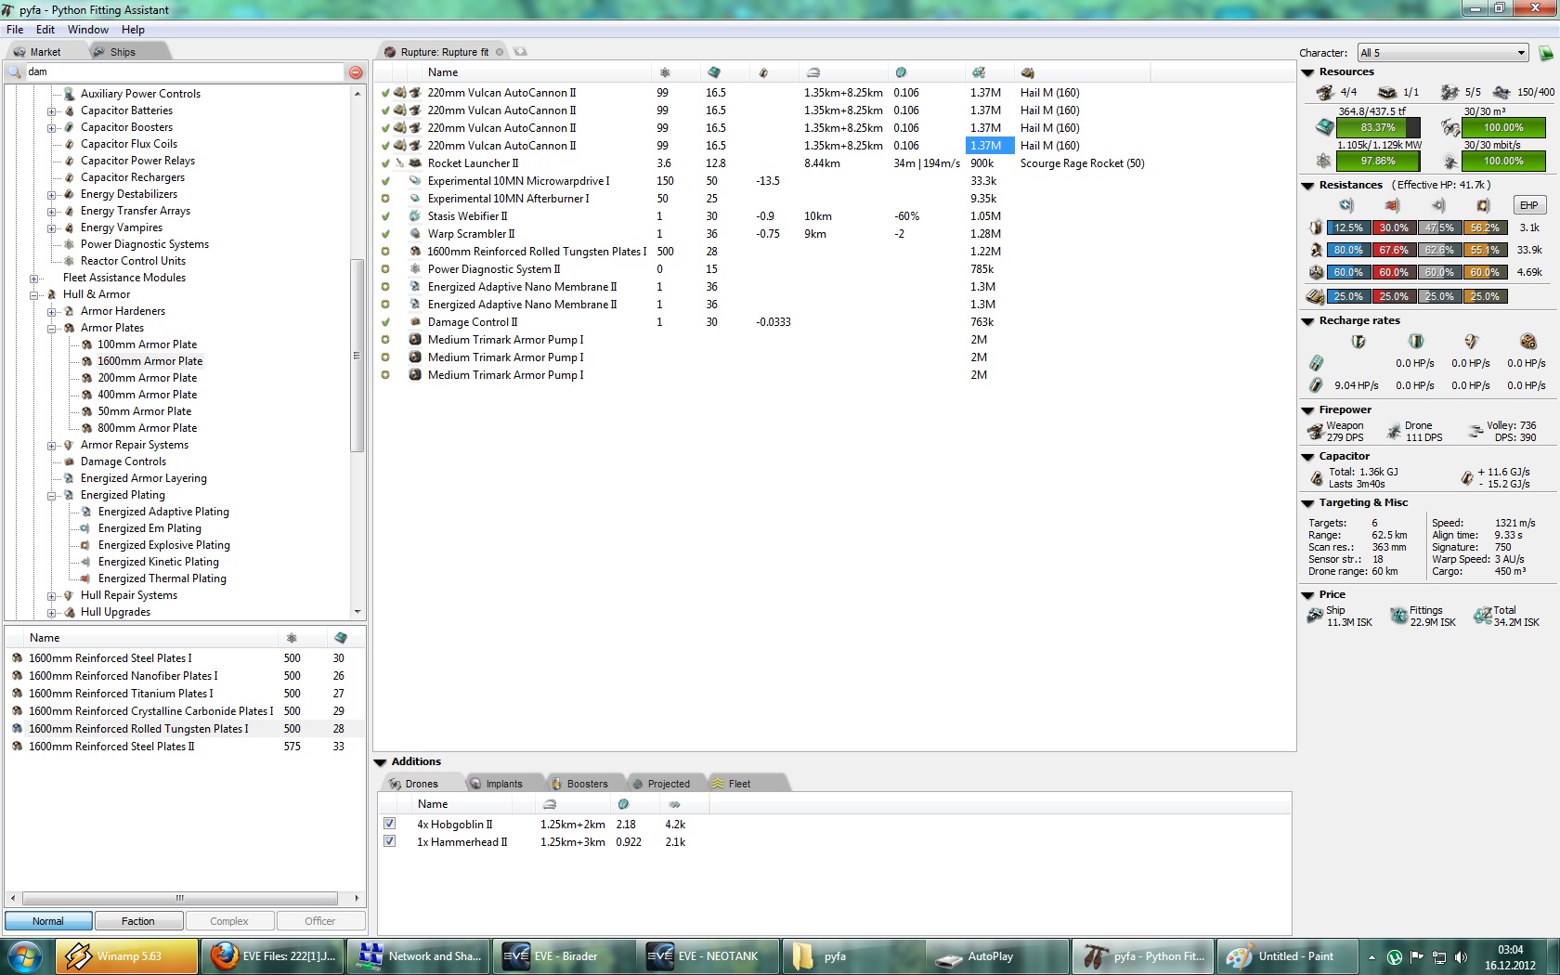Filter by Faction meta level
The width and height of the screenshot is (1560, 975).
pos(138,921)
